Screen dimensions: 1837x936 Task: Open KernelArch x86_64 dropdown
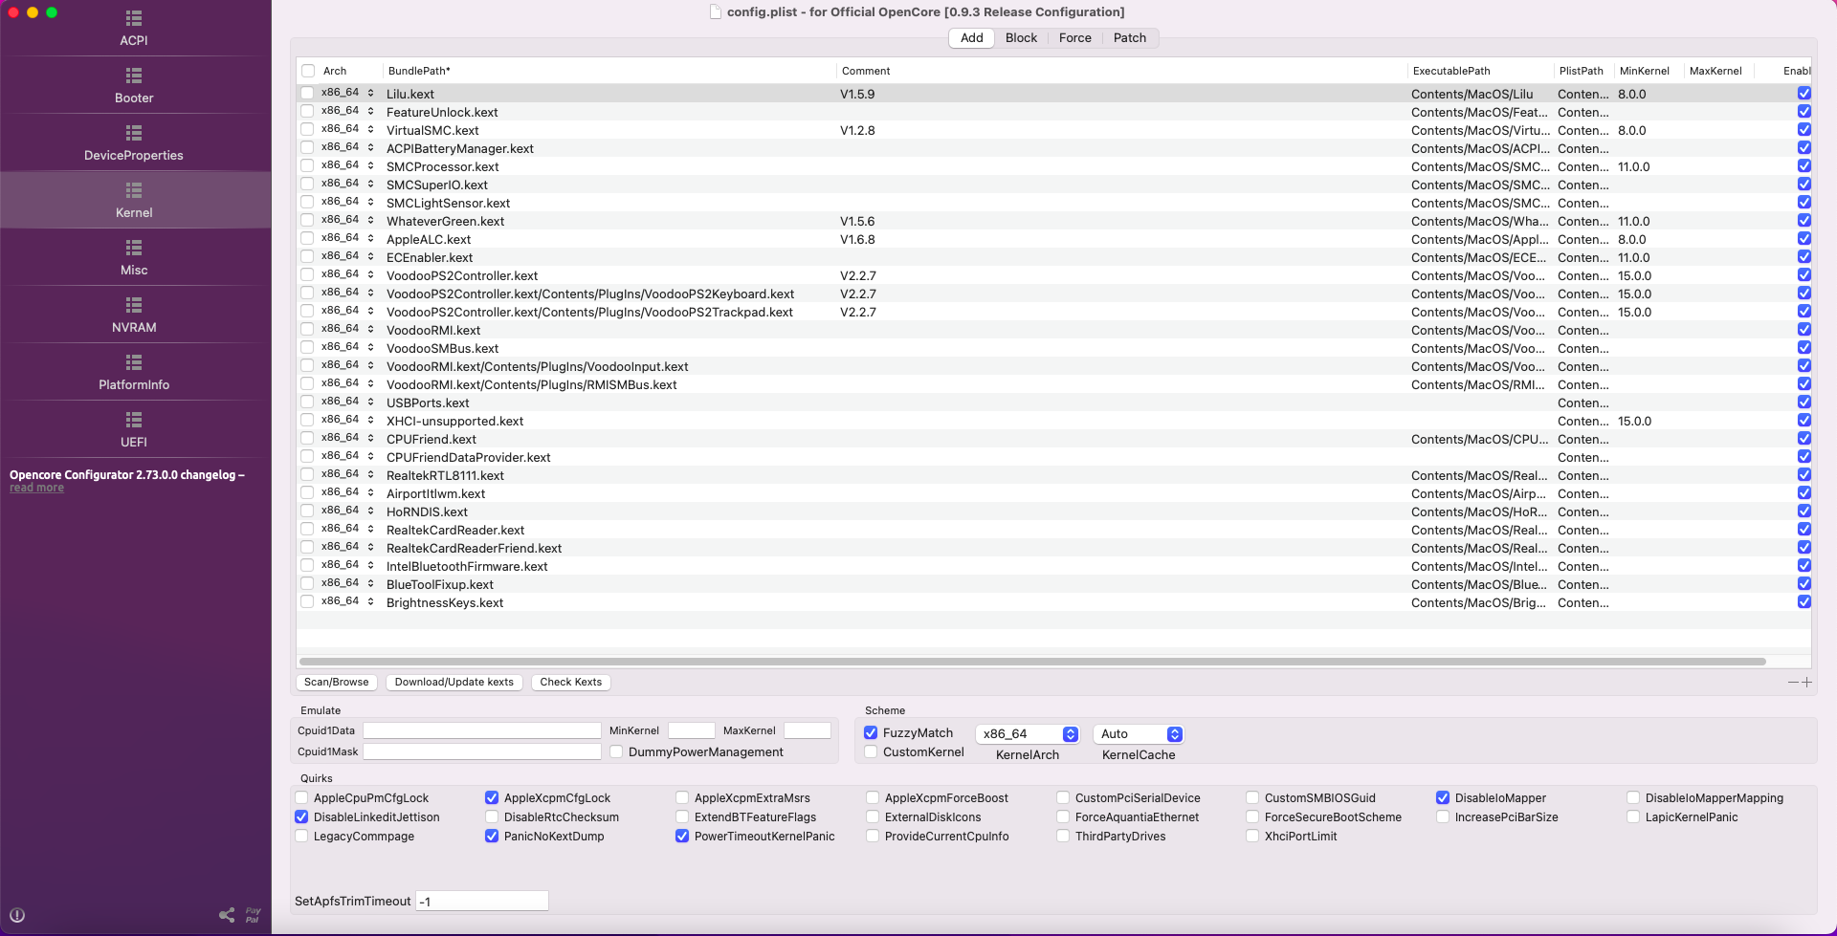pos(1028,734)
